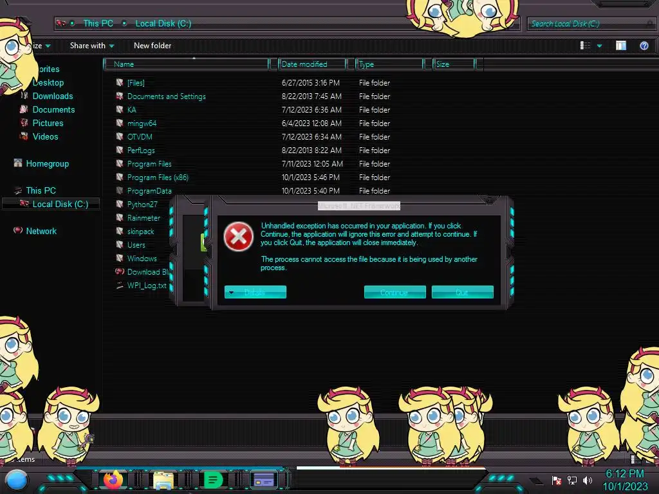Open Pictures in the navigation pane
Viewport: 659px width, 494px height.
(48, 123)
